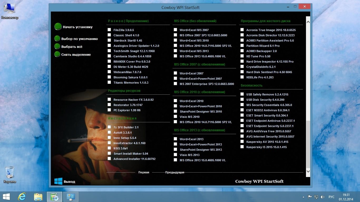
Task: Click MS Security Essentials 4.6.305.0 label
Action: pos(269,105)
